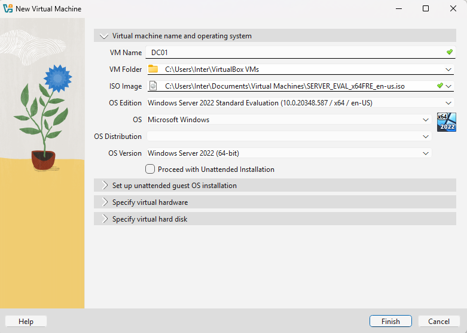Open the OS Edition dropdown
This screenshot has width=467, height=333.
(x=448, y=103)
